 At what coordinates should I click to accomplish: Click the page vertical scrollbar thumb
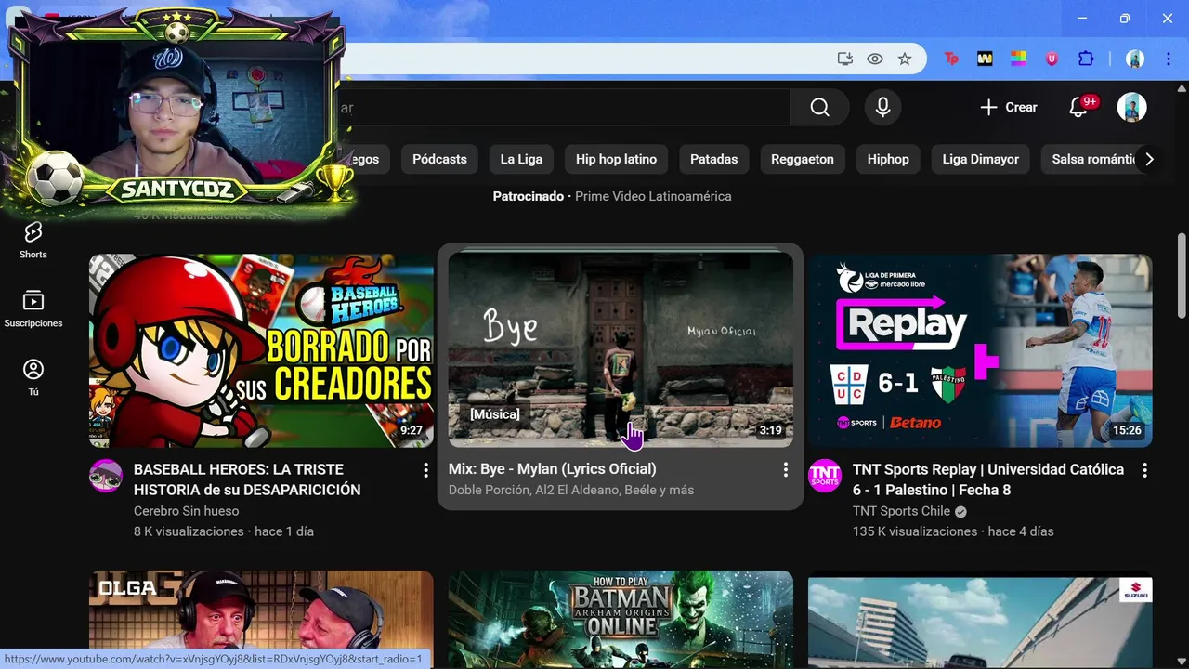[x=1182, y=276]
